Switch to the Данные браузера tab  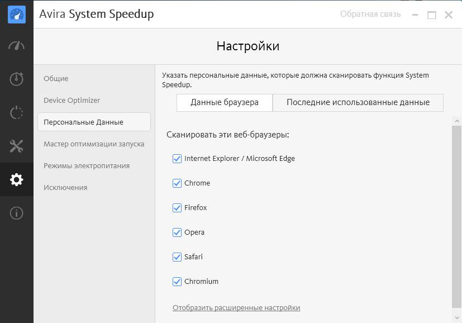click(x=225, y=103)
